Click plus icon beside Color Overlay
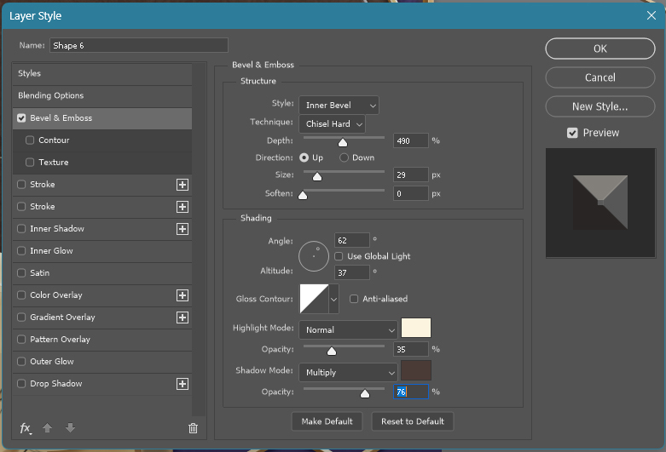 click(182, 295)
